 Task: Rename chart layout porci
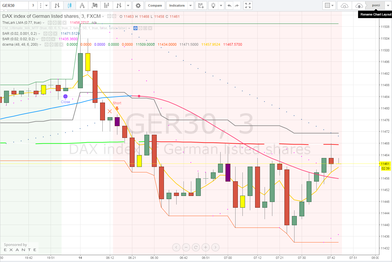pos(376,5)
